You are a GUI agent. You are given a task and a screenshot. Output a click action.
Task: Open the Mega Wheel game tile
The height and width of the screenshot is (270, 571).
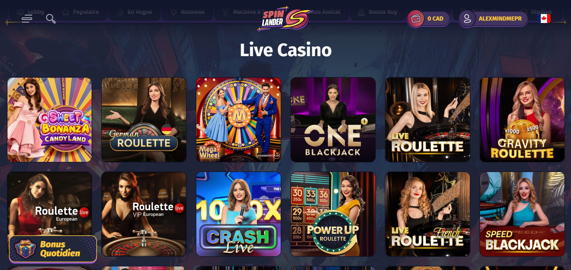(239, 120)
